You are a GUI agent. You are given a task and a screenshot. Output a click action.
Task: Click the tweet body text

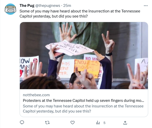pos(80,14)
